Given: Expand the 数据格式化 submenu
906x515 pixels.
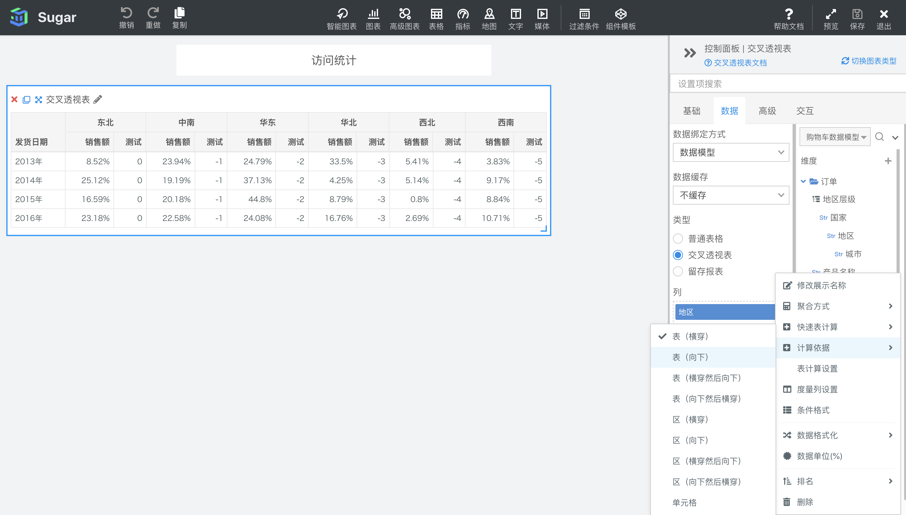Looking at the screenshot, I should click(x=838, y=435).
